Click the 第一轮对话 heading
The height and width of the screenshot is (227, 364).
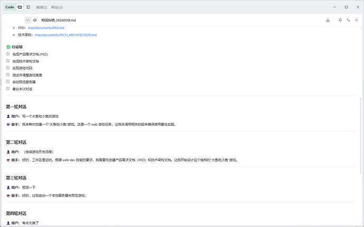(x=16, y=107)
